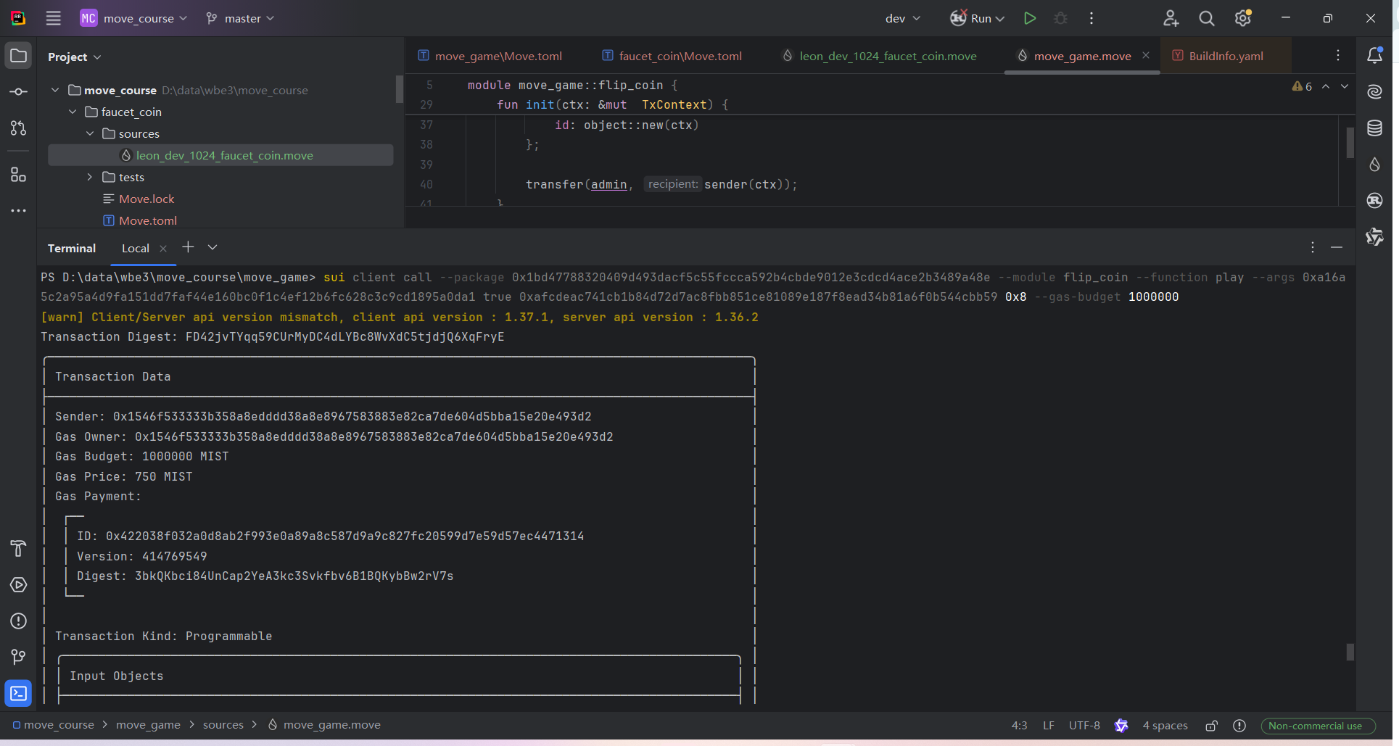Open the Project view dropdown
The height and width of the screenshot is (746, 1399).
(x=75, y=57)
